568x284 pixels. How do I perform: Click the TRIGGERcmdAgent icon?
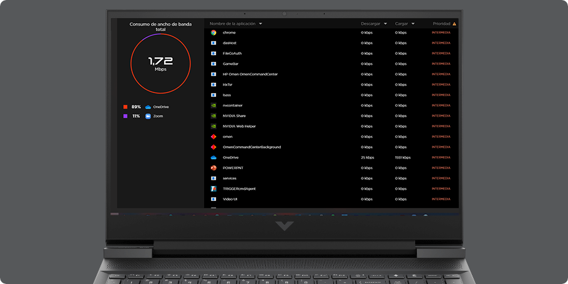coord(213,189)
